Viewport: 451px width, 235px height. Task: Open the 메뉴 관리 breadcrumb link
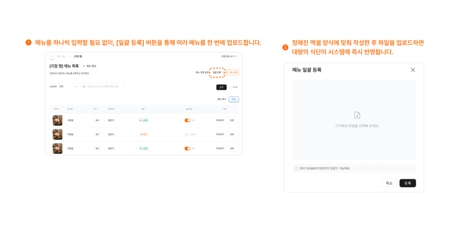tap(61, 57)
